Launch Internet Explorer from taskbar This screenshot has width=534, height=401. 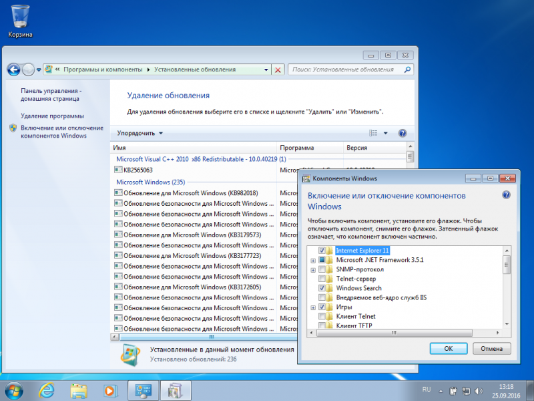(46, 390)
